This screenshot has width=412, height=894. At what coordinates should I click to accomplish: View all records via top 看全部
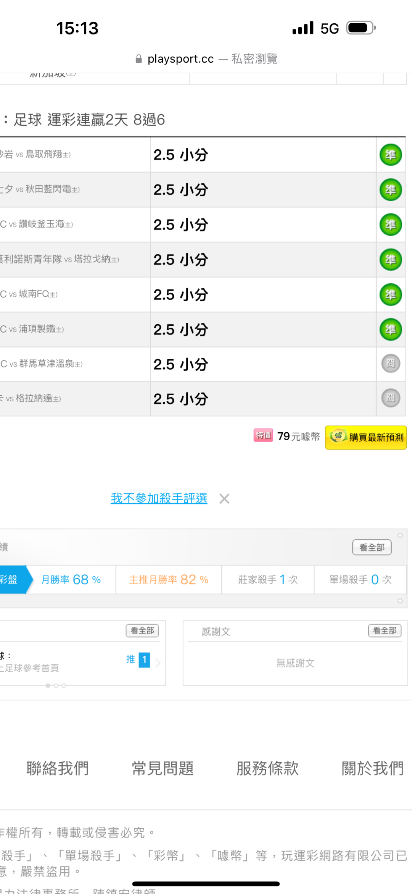[x=372, y=547]
